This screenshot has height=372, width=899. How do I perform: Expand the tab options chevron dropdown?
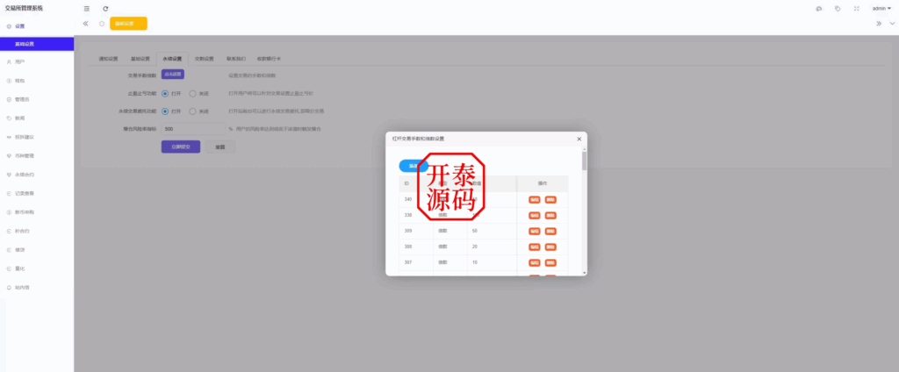(x=892, y=24)
